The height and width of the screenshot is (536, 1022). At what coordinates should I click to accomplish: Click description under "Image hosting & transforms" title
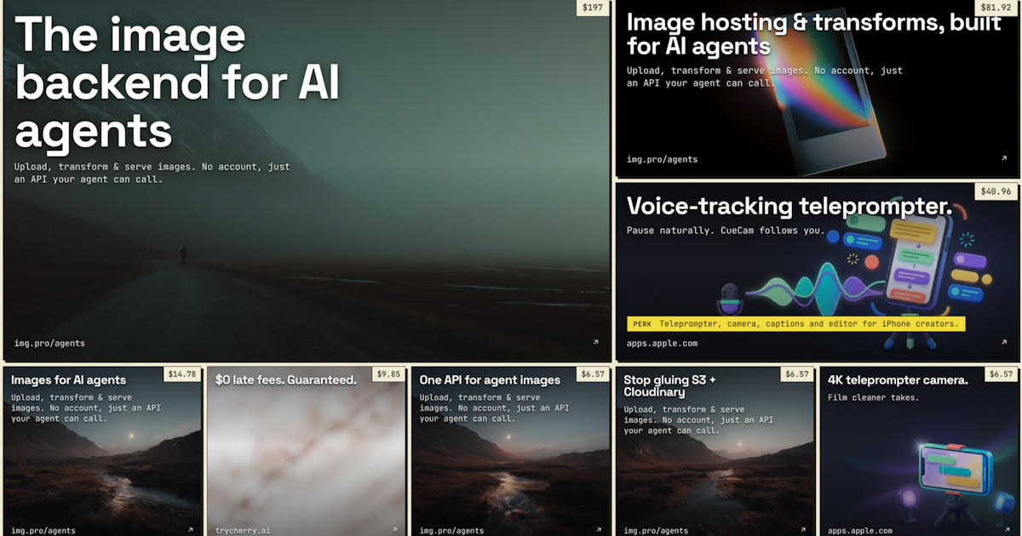[x=764, y=77]
